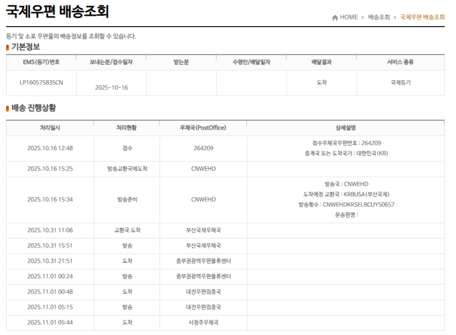This screenshot has height=335, width=456.
Task: Select the 발송준비 status cell
Action: (x=128, y=199)
